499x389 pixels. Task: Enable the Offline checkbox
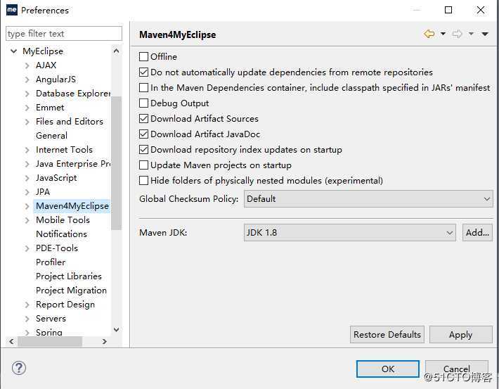pos(143,57)
